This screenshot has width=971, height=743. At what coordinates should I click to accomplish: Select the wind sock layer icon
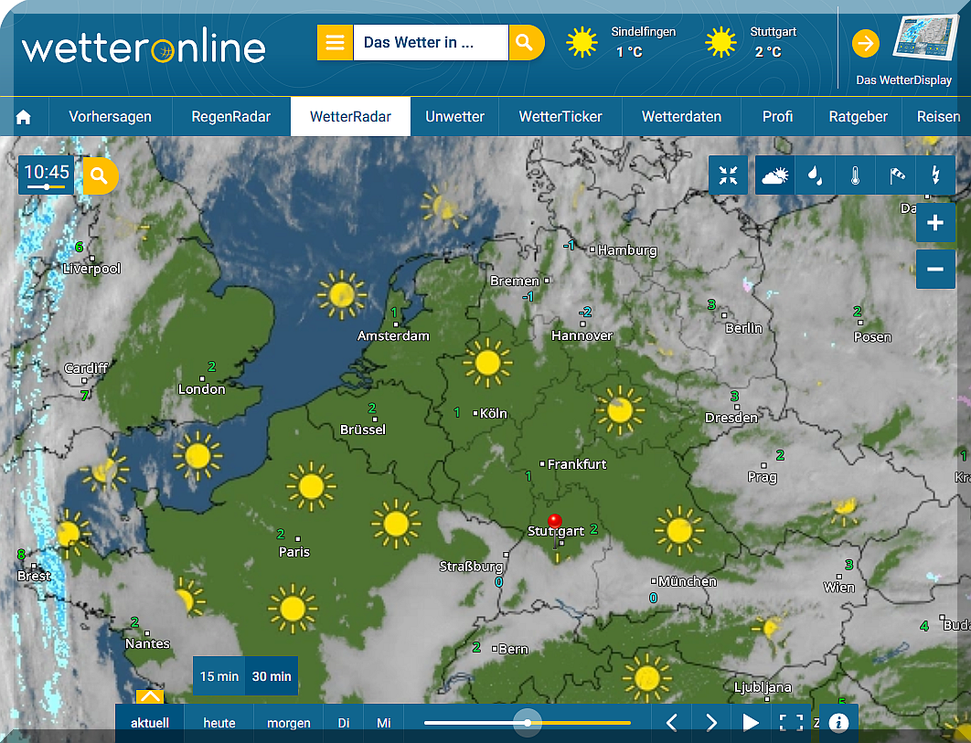click(x=895, y=175)
